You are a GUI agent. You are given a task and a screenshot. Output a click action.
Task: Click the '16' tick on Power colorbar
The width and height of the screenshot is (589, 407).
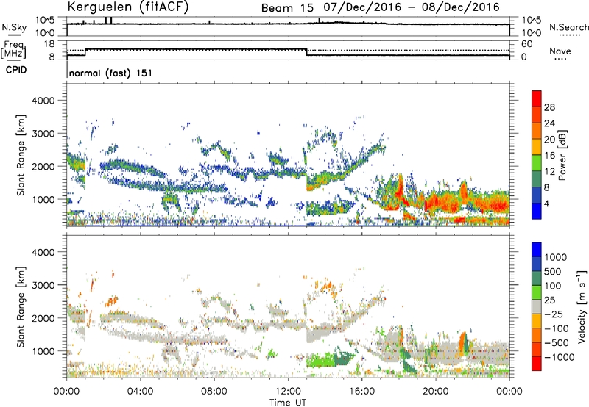click(549, 156)
